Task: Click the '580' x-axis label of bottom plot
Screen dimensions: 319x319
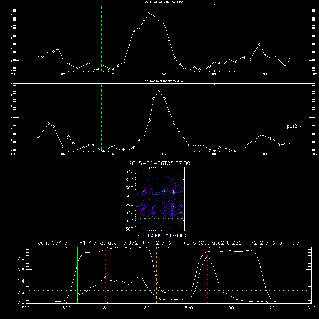Action: coord(189,308)
